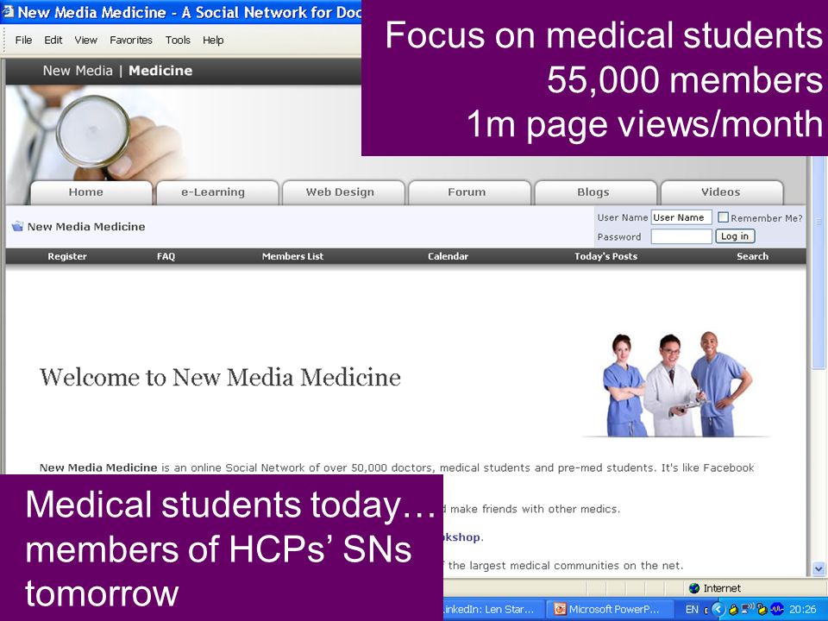This screenshot has width=828, height=621.
Task: Open the Videos tab
Action: (x=722, y=192)
